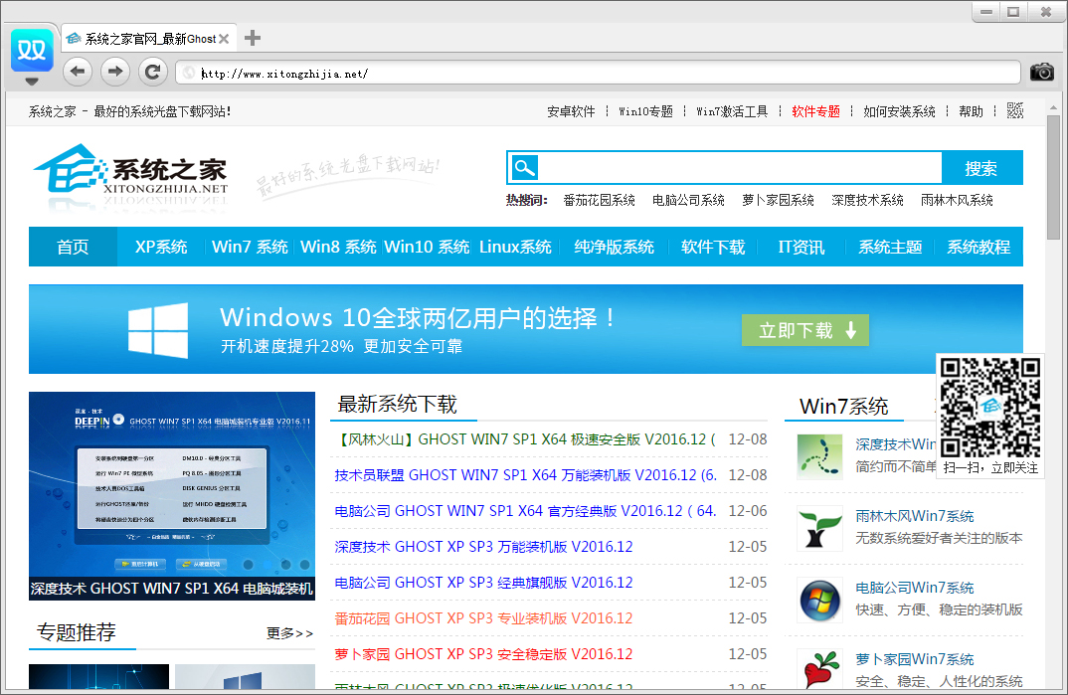The image size is (1068, 695).
Task: Click 更多>> next to 专题推荐
Action: coord(289,633)
